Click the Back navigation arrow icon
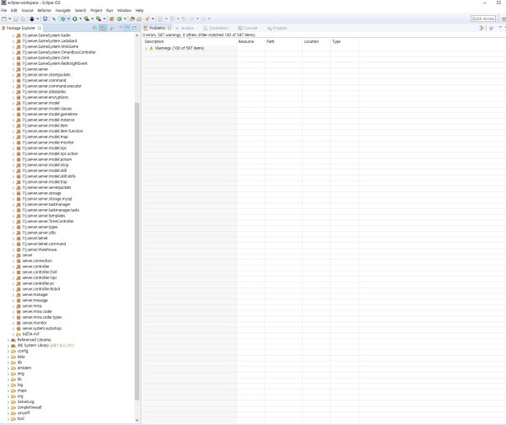Viewport: 506px width, 425px height. point(191,19)
